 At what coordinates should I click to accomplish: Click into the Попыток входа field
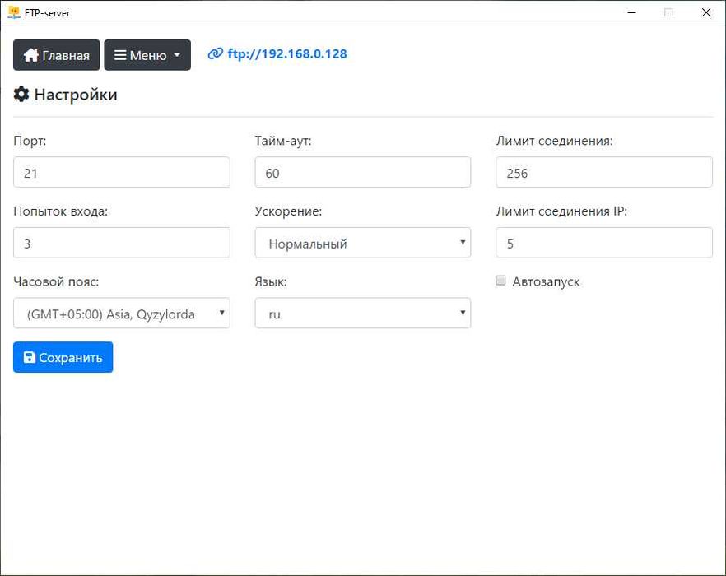[x=122, y=244]
